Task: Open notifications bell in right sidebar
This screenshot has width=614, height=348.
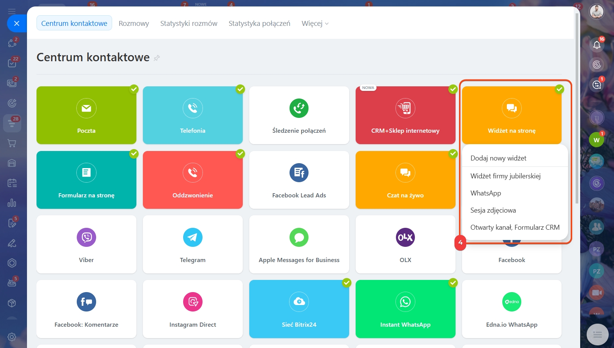Action: coord(597,45)
